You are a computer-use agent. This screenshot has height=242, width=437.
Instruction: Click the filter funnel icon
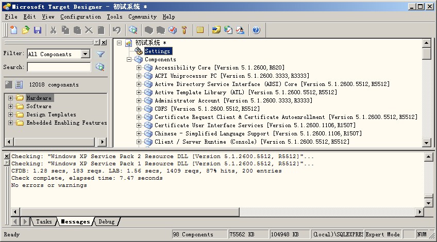(100, 54)
